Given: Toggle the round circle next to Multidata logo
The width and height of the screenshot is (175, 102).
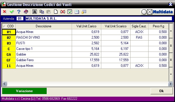Looking at the screenshot, I should tap(144, 12).
